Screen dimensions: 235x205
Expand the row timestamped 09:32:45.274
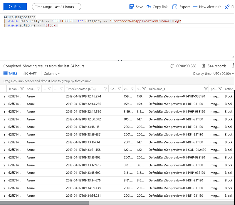(4, 97)
